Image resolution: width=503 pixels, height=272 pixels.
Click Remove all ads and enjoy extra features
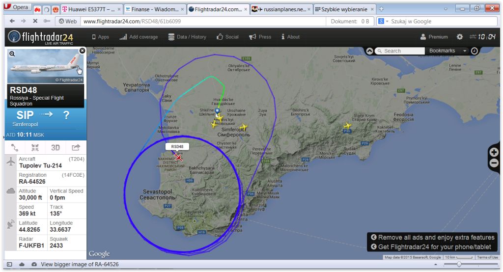pos(433,237)
